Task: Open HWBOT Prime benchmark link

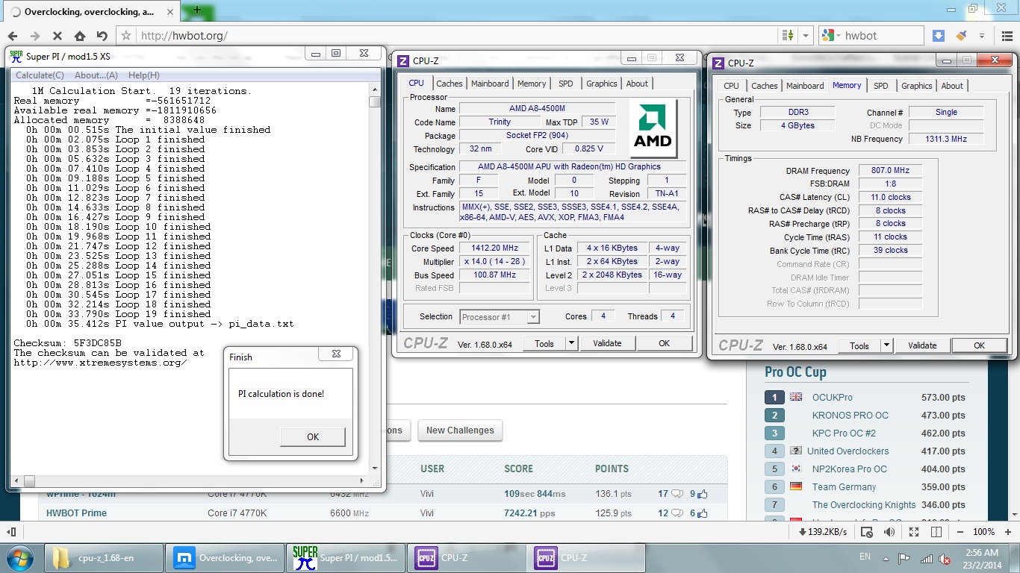Action: pyautogui.click(x=76, y=513)
